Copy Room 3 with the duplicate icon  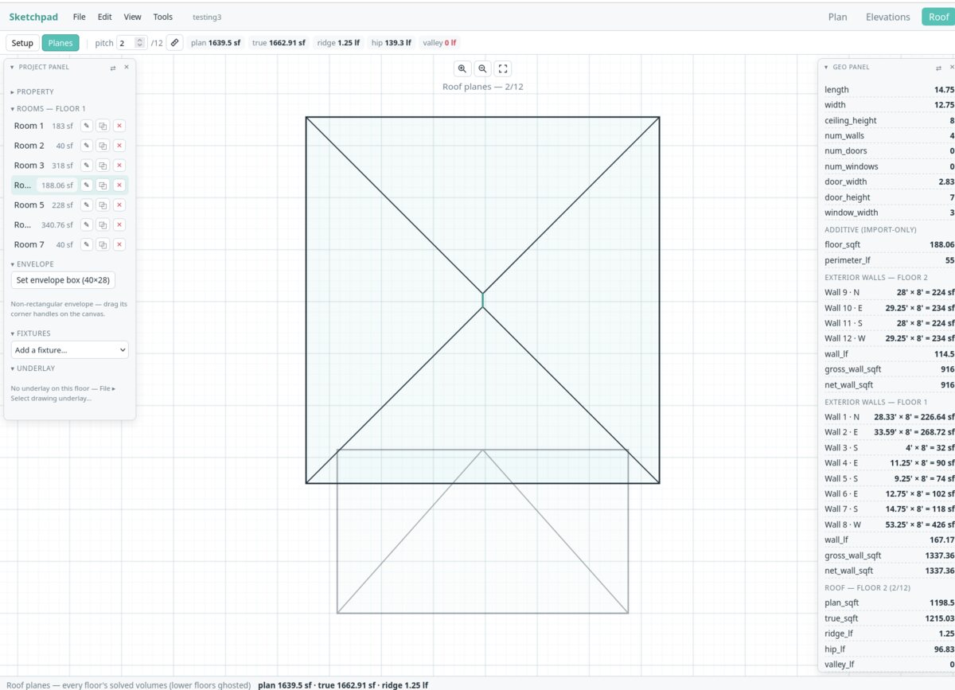[103, 166]
